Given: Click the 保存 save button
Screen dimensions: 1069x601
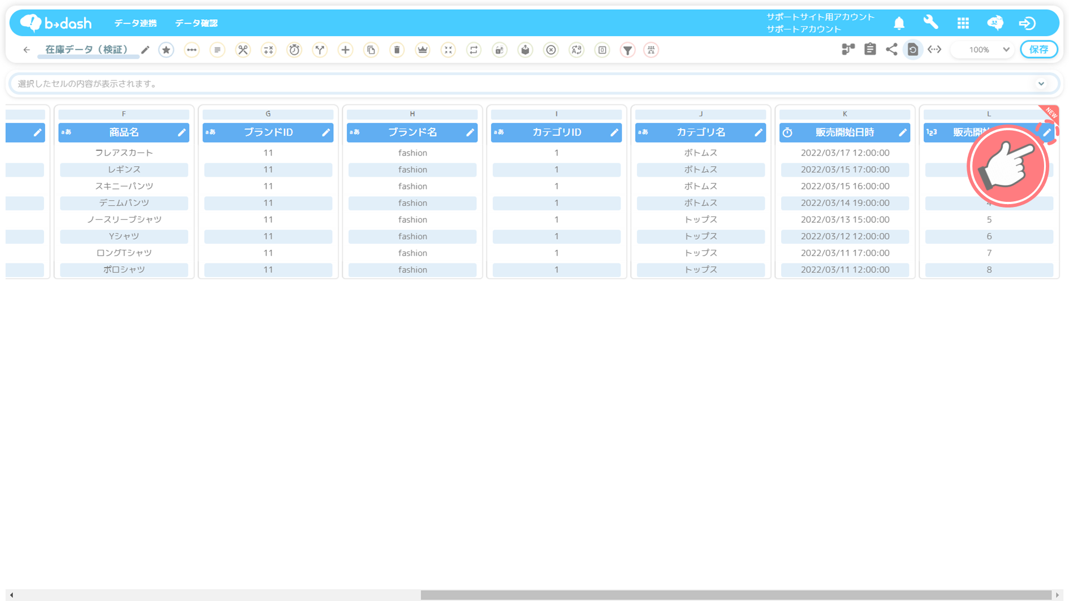Looking at the screenshot, I should coord(1039,50).
